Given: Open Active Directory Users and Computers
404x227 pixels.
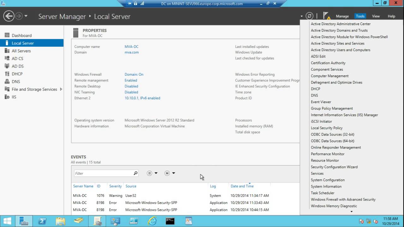Looking at the screenshot, I should pos(341,50).
